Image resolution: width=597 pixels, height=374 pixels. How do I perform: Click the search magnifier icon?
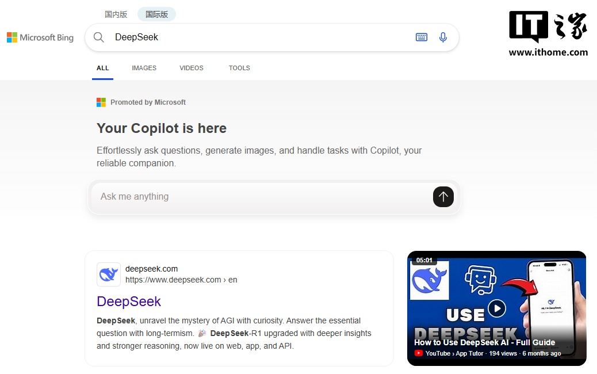coord(98,37)
